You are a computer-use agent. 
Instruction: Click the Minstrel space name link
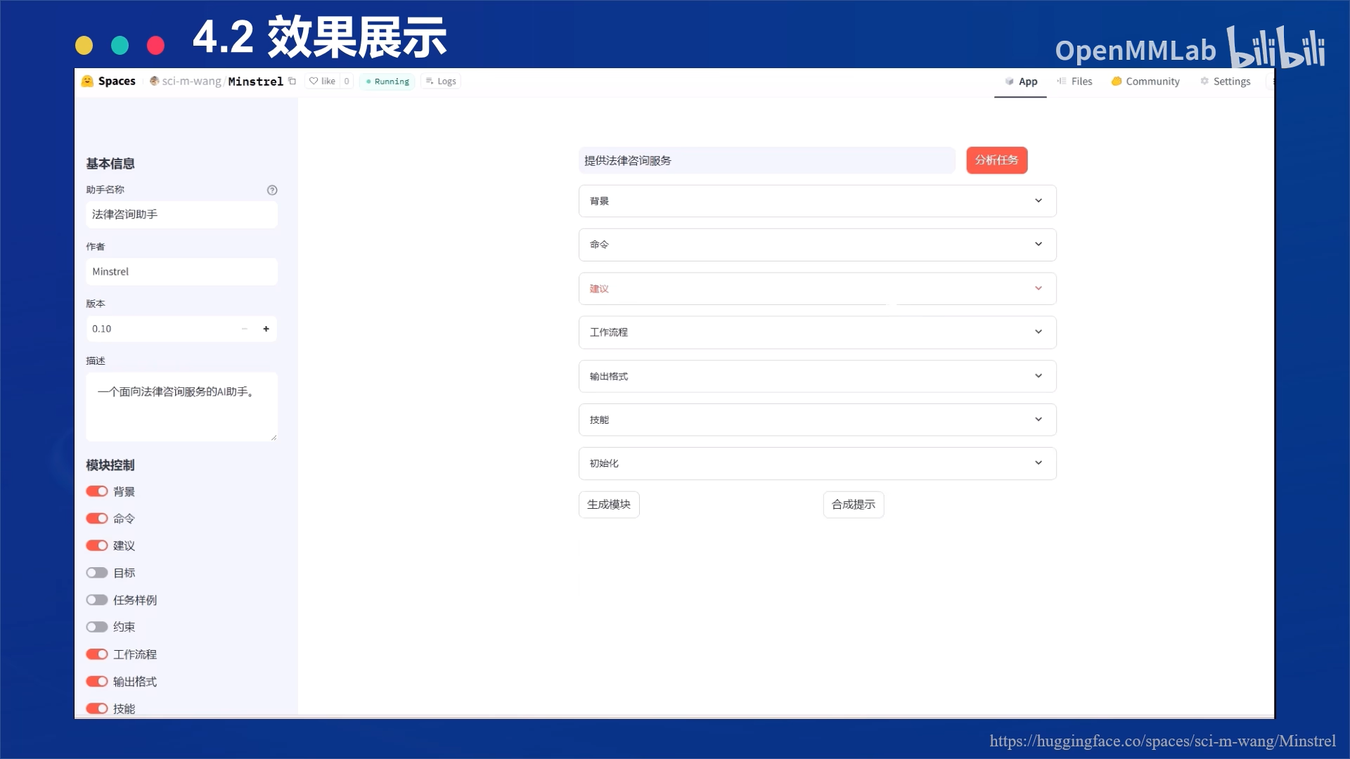point(256,82)
